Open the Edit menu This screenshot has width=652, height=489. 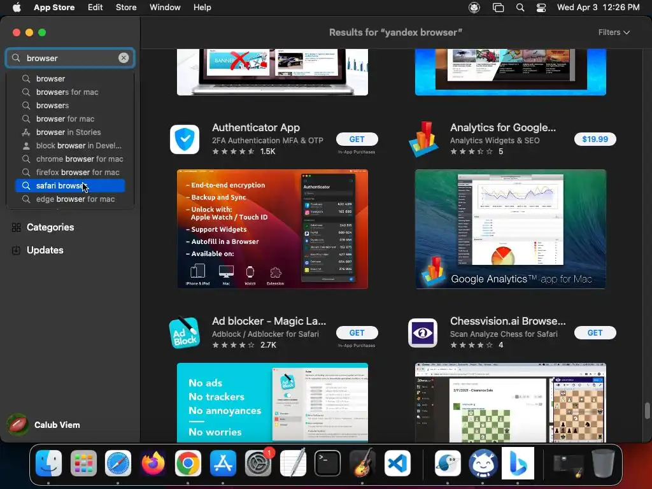pos(96,8)
